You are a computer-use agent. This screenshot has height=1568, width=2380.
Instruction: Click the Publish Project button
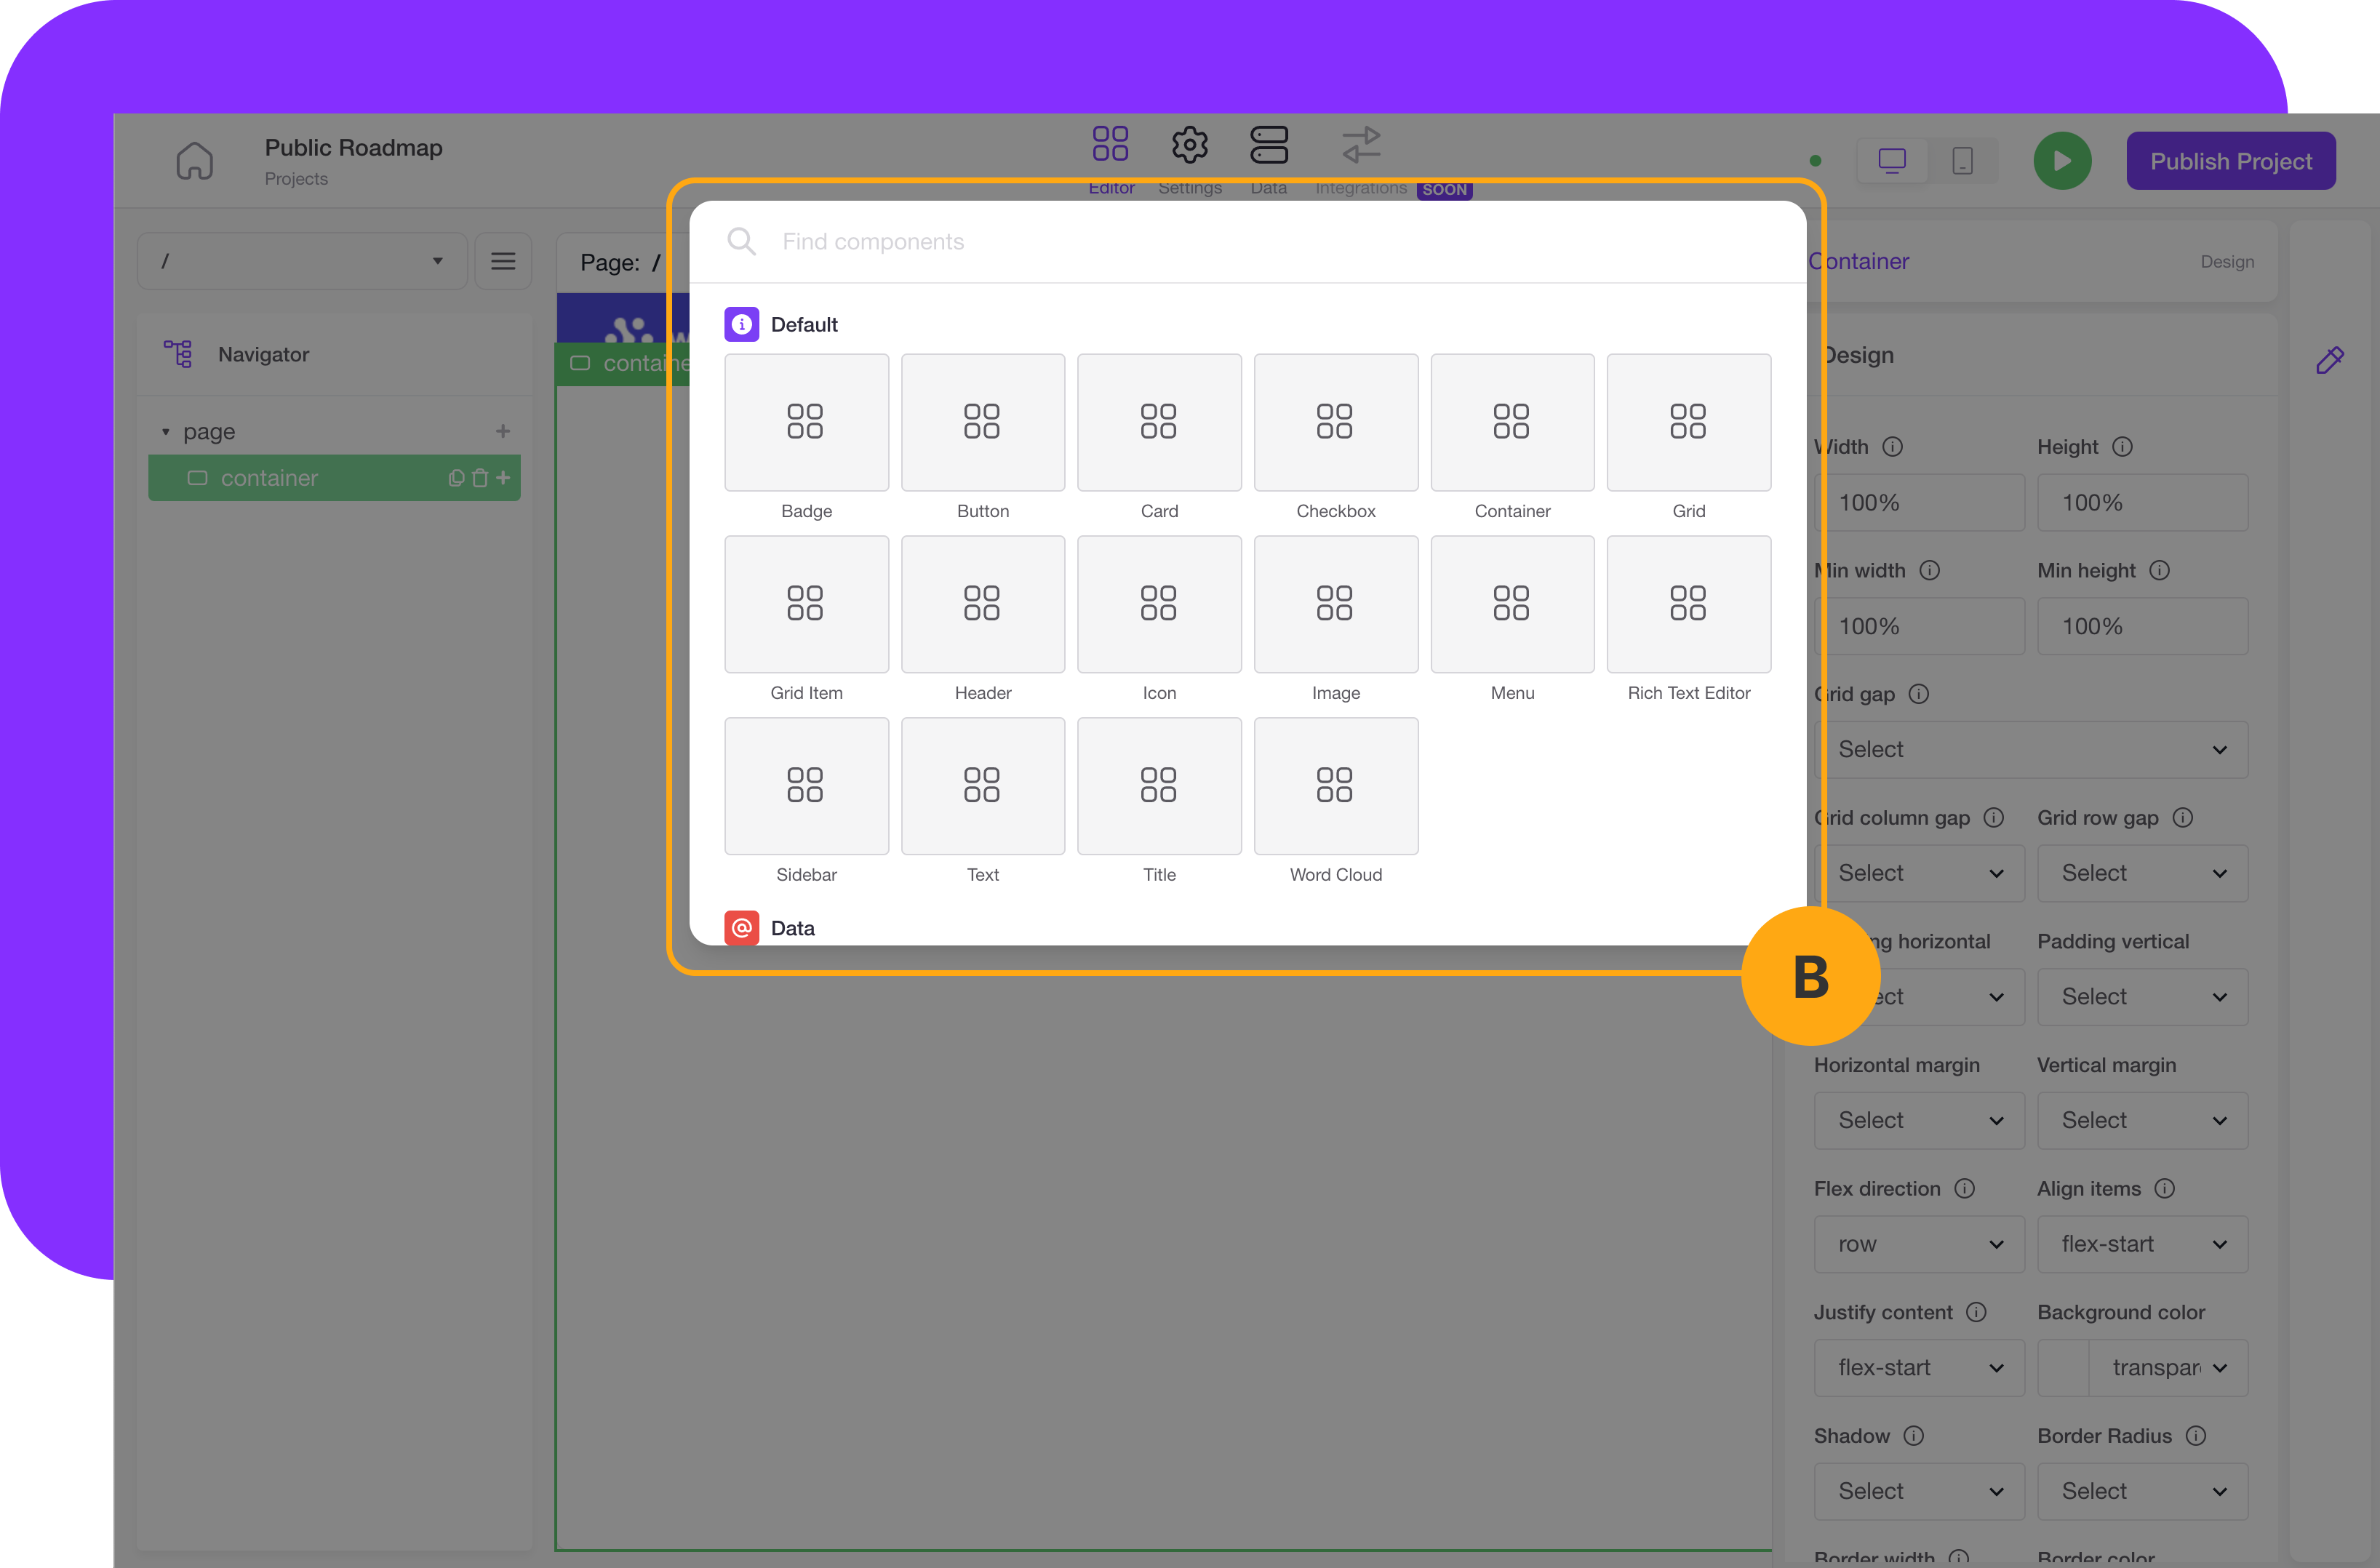click(x=2231, y=161)
